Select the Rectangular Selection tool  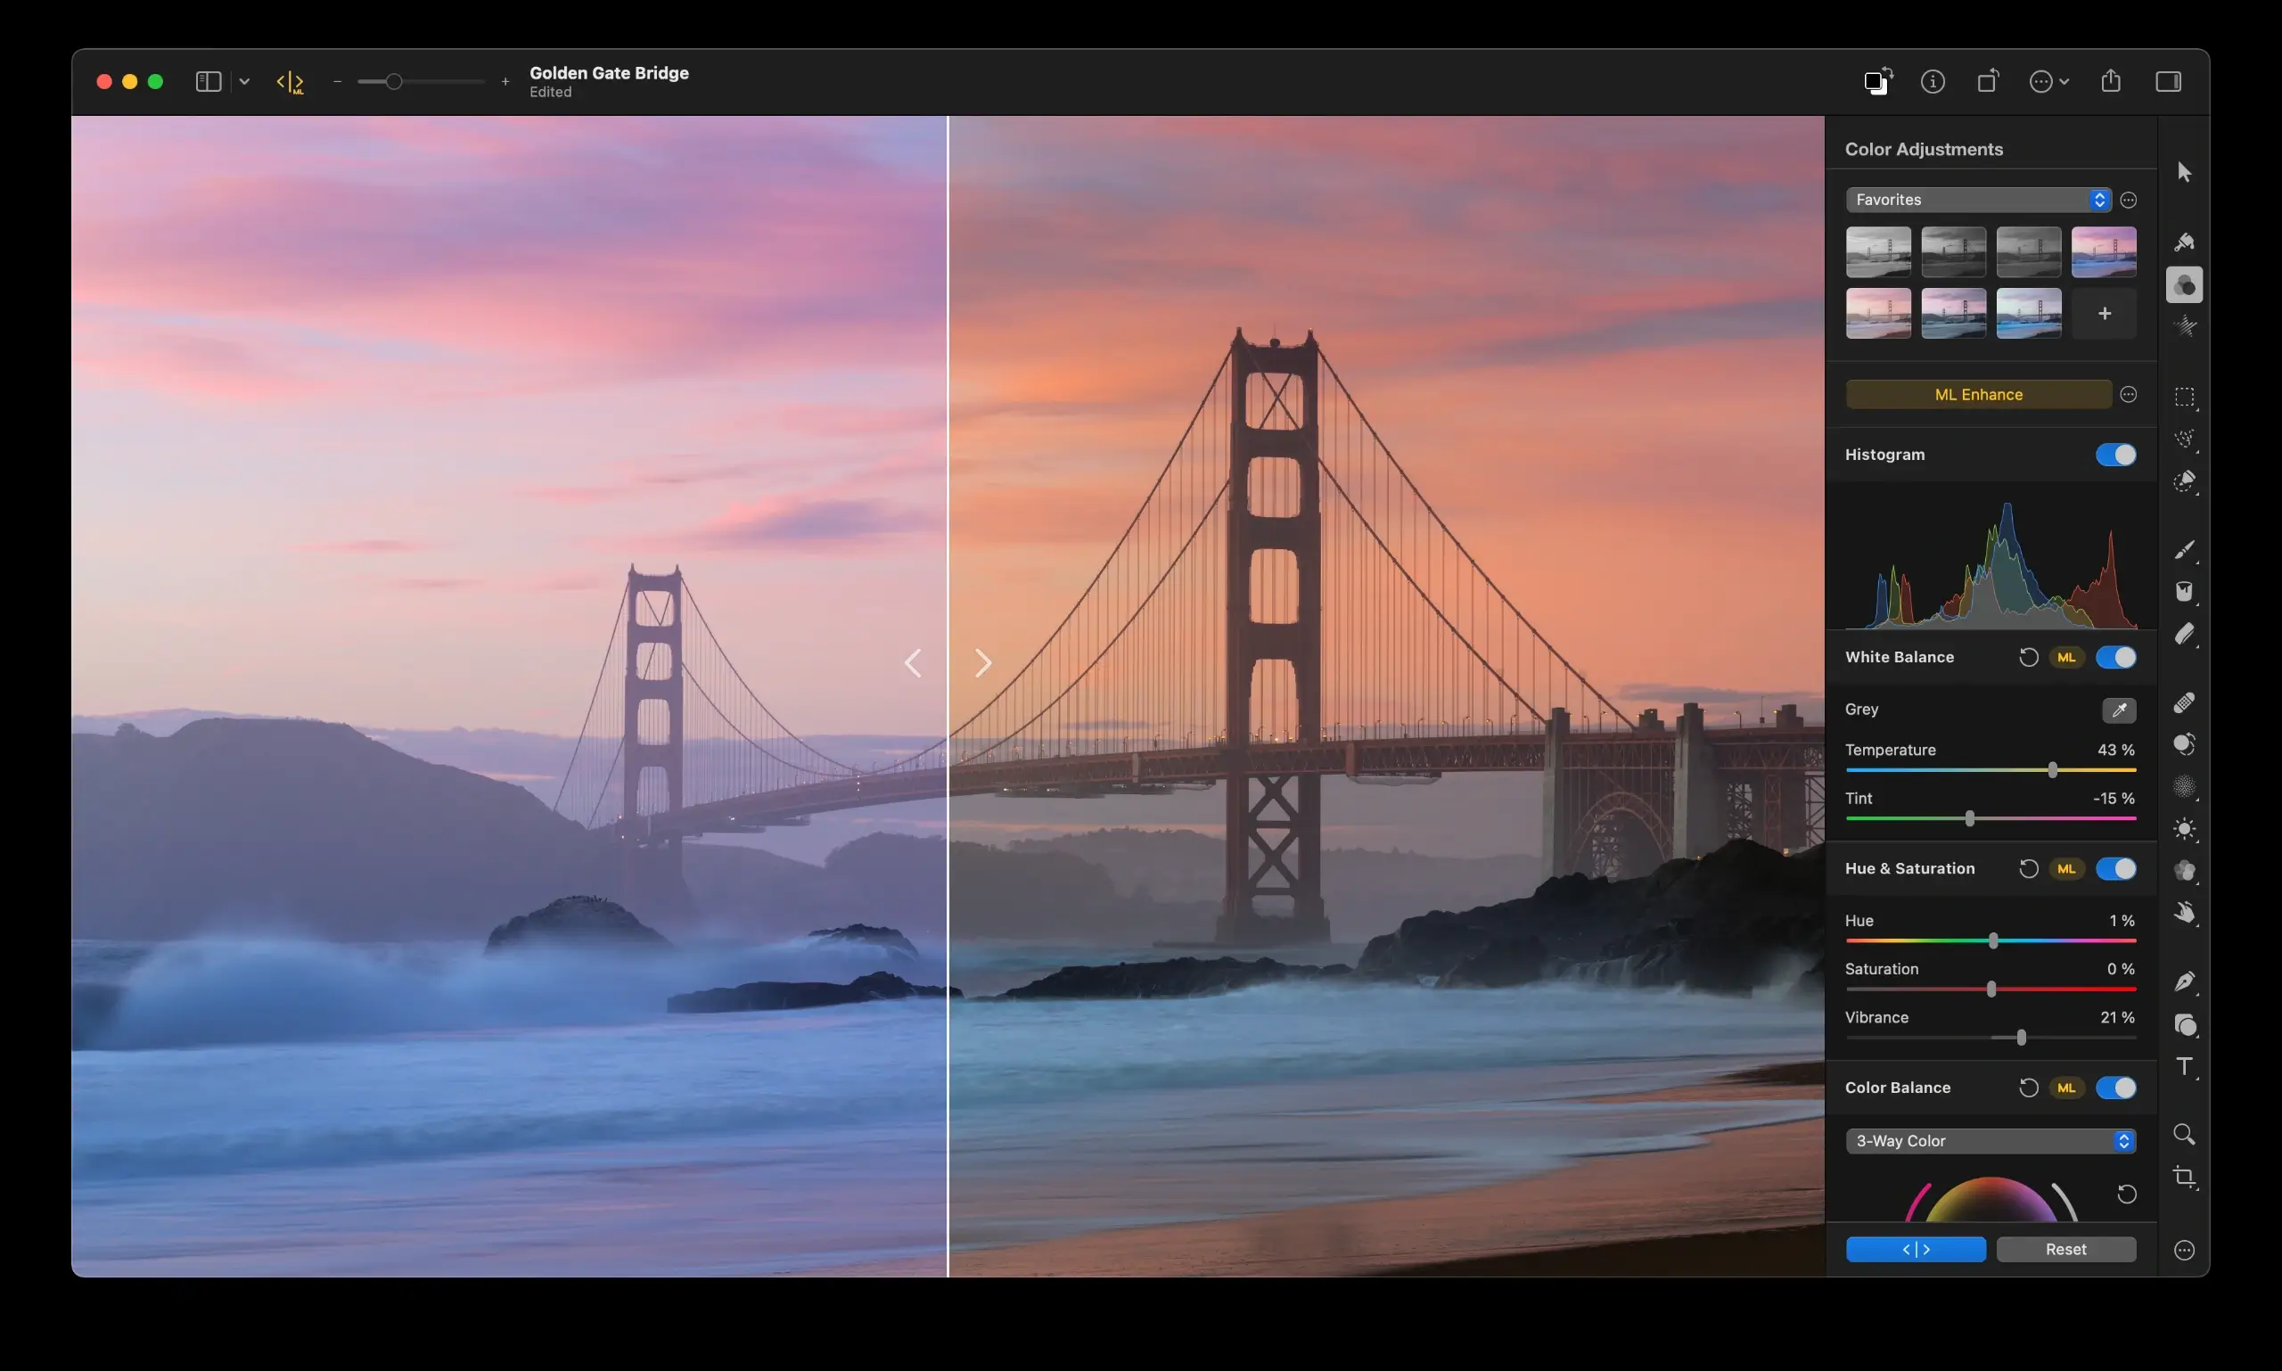2183,398
